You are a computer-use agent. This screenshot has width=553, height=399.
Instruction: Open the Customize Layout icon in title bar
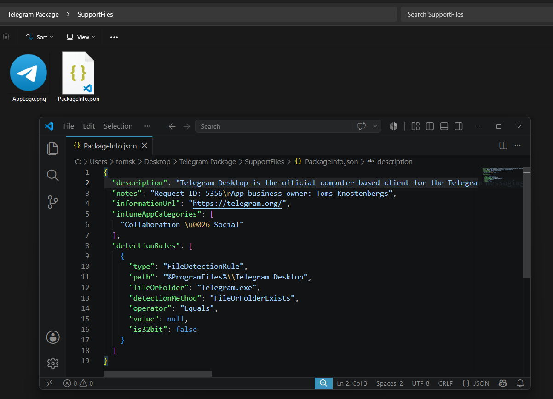415,126
